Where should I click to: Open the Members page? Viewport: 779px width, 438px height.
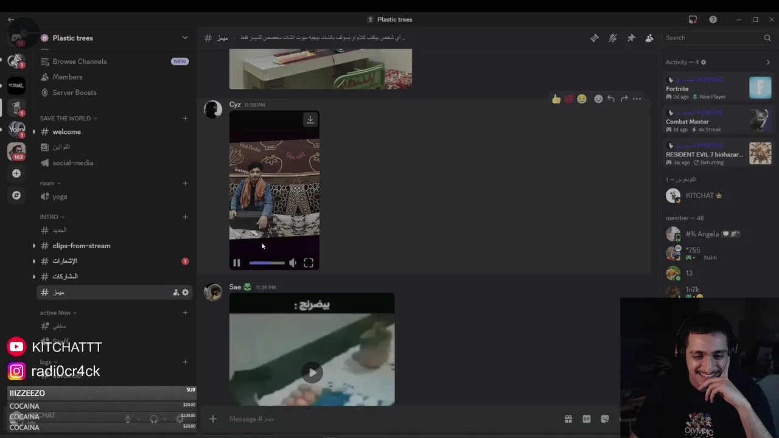pyautogui.click(x=114, y=77)
